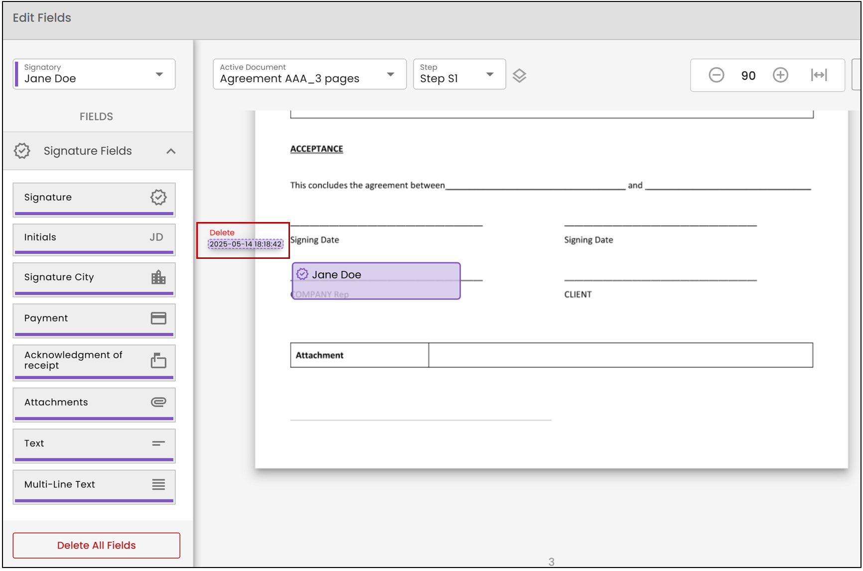This screenshot has width=863, height=571.
Task: Click the red Delete link above date field
Action: pos(222,232)
